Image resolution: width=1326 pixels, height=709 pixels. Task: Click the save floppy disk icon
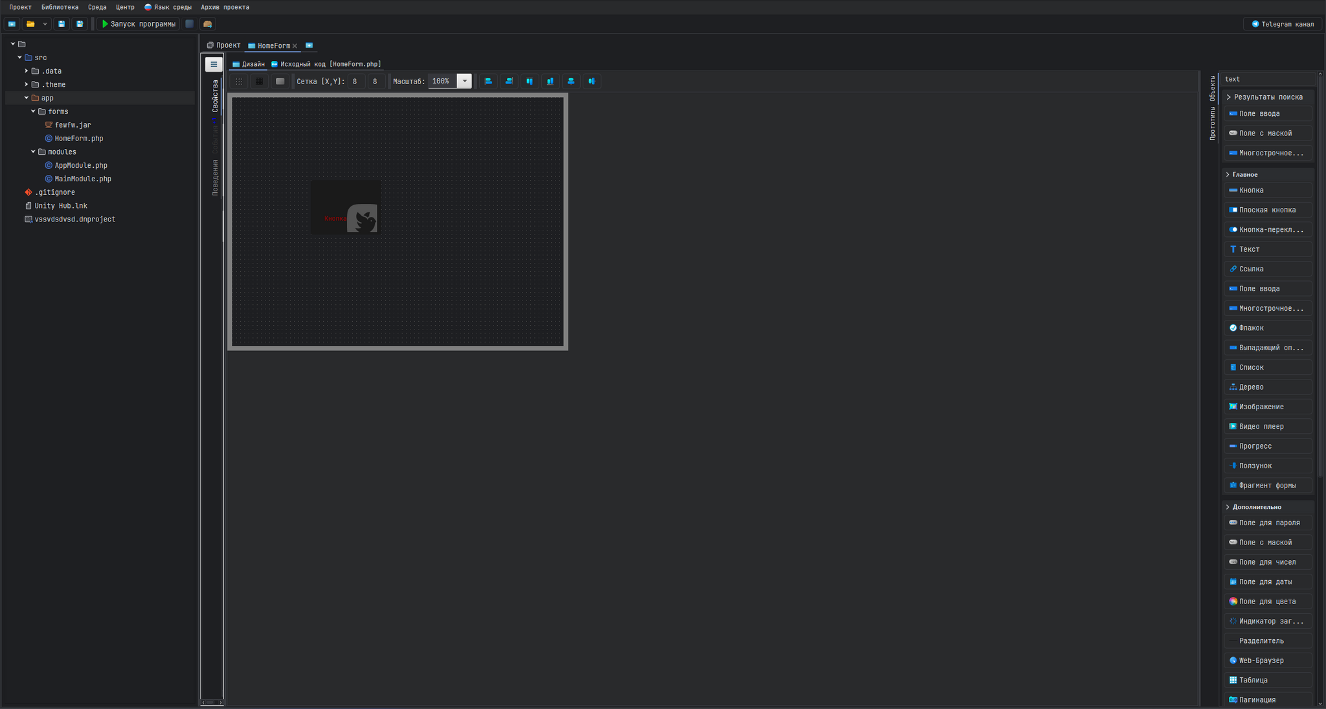click(62, 24)
